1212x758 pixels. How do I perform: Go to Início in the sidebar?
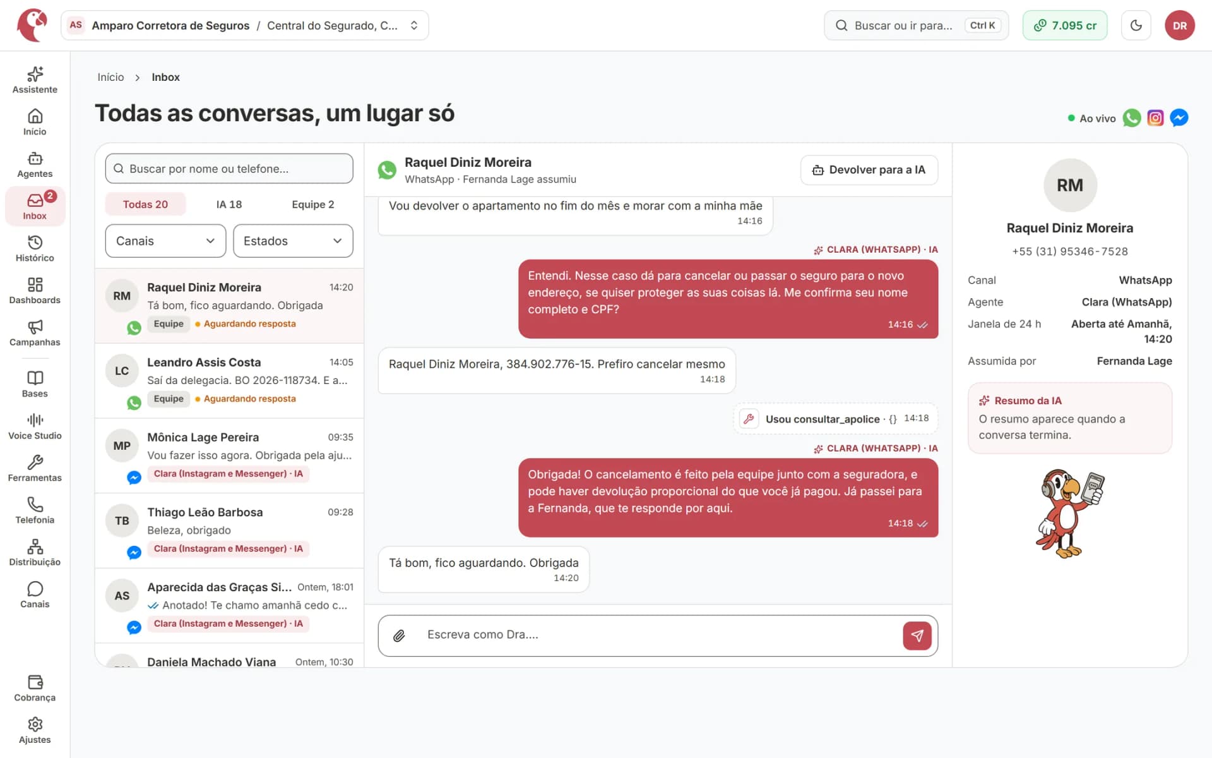click(x=35, y=123)
